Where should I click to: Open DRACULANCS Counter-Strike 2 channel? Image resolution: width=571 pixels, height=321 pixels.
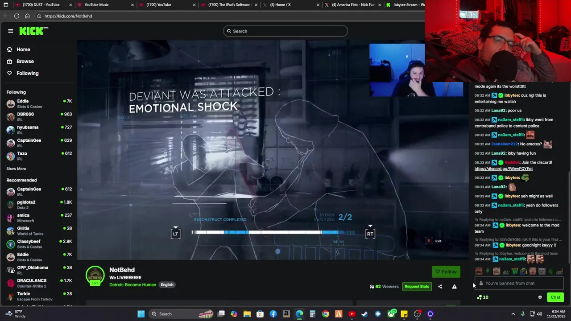coord(39,283)
